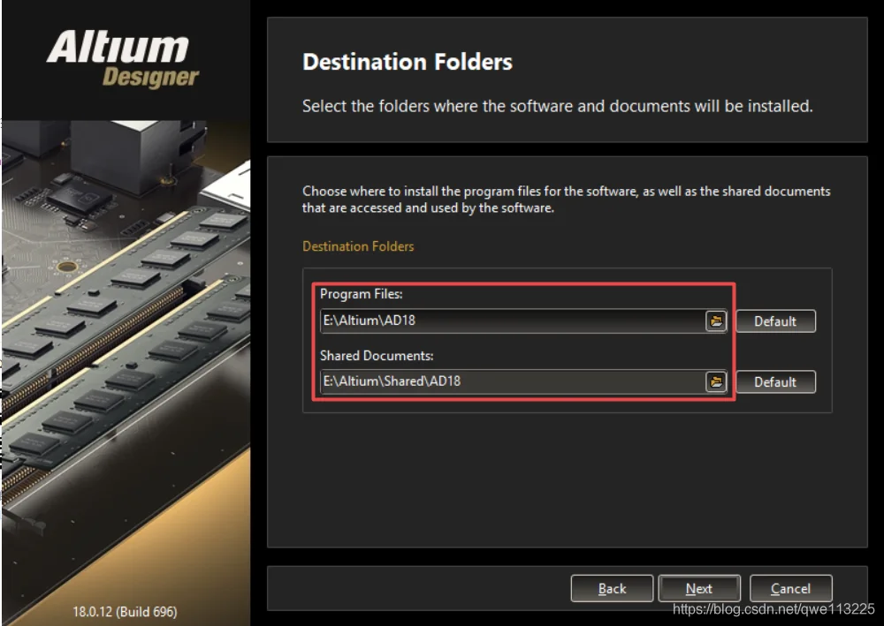
Task: Open folder browser for Program Files path
Action: point(716,321)
